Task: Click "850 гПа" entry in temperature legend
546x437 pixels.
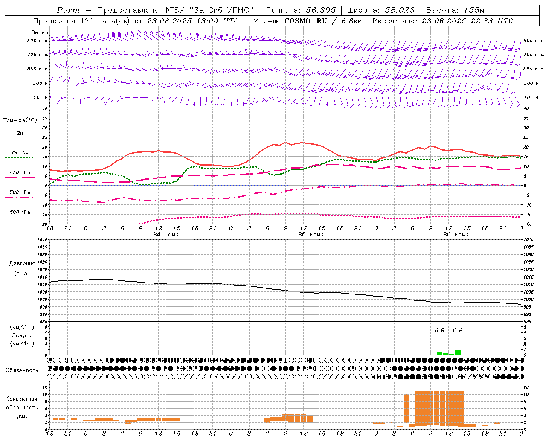Action: point(20,173)
